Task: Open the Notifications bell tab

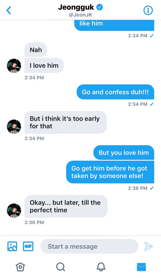Action: pos(101,267)
